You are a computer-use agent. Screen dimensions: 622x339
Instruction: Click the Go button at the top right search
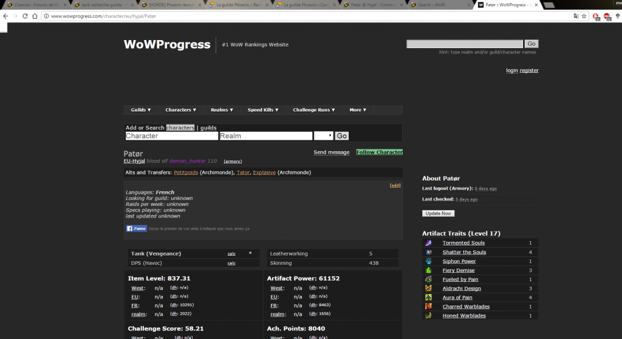531,44
